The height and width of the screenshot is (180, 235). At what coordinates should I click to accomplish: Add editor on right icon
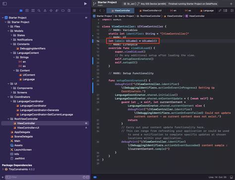coord(232,10)
